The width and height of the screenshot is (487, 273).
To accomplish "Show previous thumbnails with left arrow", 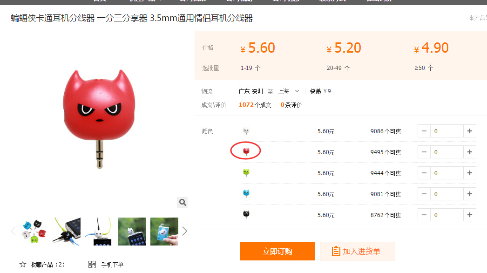I will coord(13,231).
